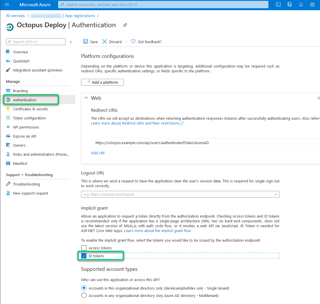Collapse the Web platform section

(86, 98)
